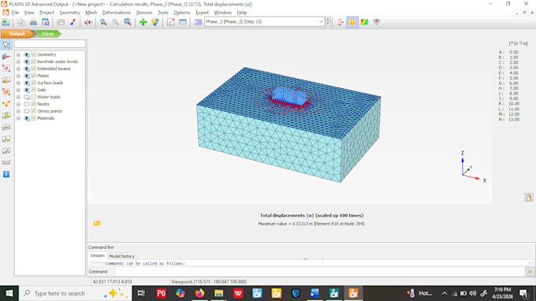Image resolution: width=536 pixels, height=301 pixels.
Task: Expand the Embedded beams tree node
Action: coord(18,69)
